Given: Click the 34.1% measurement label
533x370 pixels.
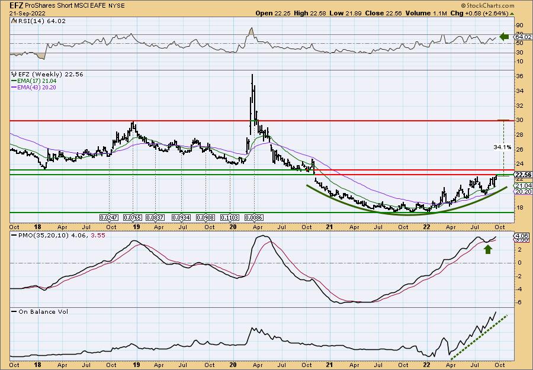Looking at the screenshot, I should click(x=502, y=147).
